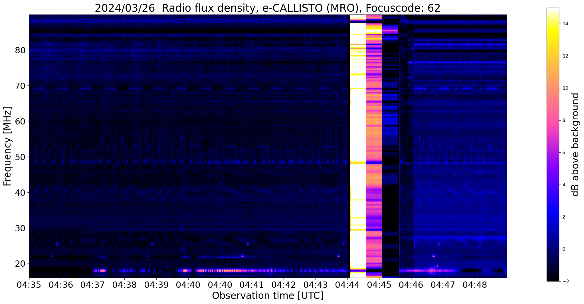
Task: Click the 'Observation time [UTC]' axis label
Action: coord(268,295)
